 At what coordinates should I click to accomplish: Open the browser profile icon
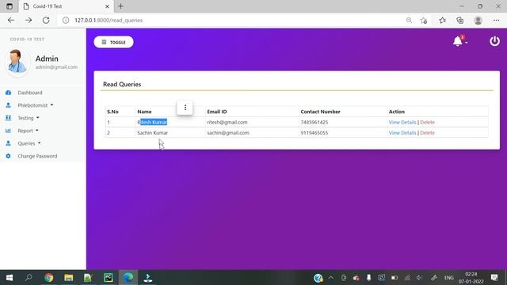coord(478,21)
